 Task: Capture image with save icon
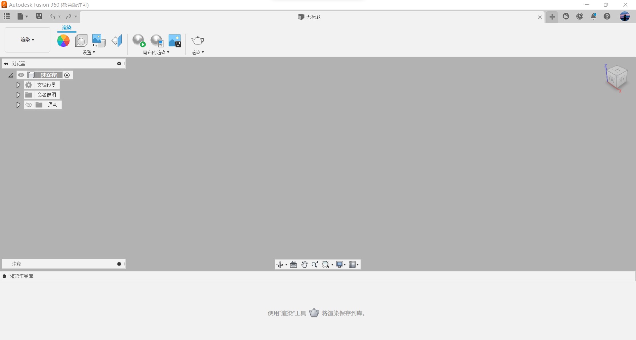(175, 41)
